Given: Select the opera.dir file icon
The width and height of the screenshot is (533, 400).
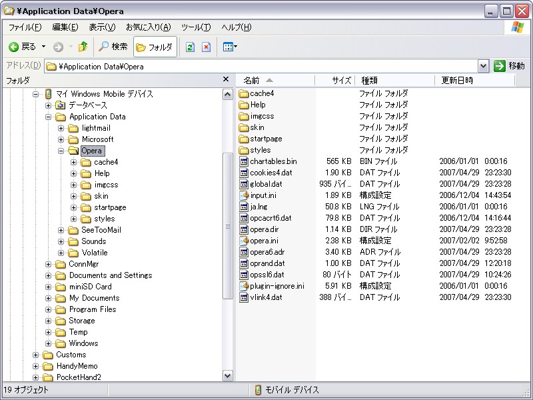Looking at the screenshot, I should tap(244, 229).
